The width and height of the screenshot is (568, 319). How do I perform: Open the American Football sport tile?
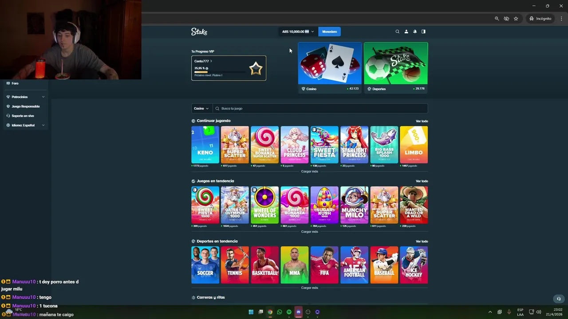(x=354, y=265)
